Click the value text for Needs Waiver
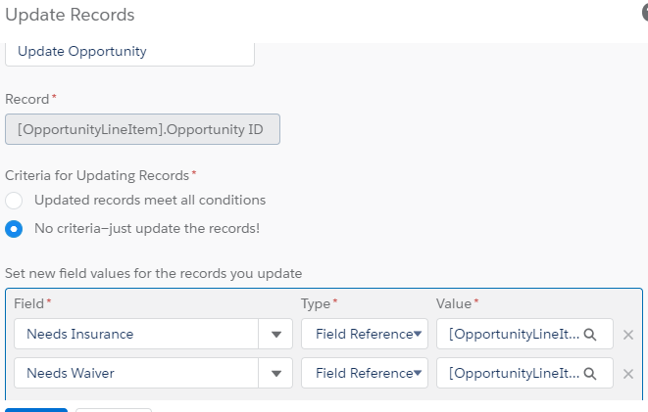The width and height of the screenshot is (648, 412). point(512,373)
